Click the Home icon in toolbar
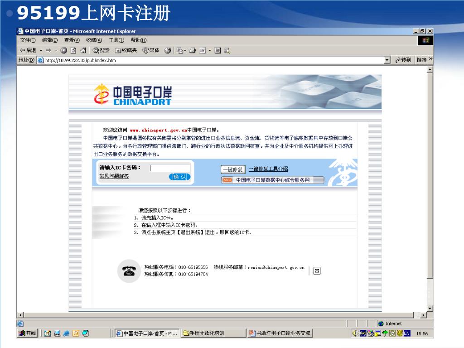This screenshot has width=464, height=348. coord(83,51)
